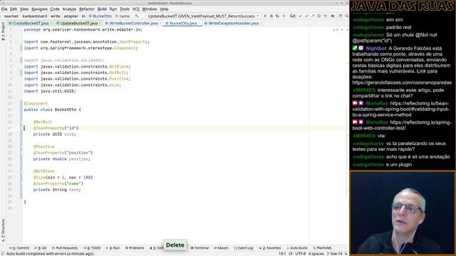Open the reflectoring.io spring-boot-web-controller-test chat link
Viewport: 456px width, 256px height.
[402, 125]
